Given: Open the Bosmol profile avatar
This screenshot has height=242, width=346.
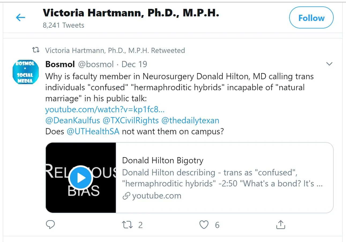Looking at the screenshot, I should [x=25, y=72].
